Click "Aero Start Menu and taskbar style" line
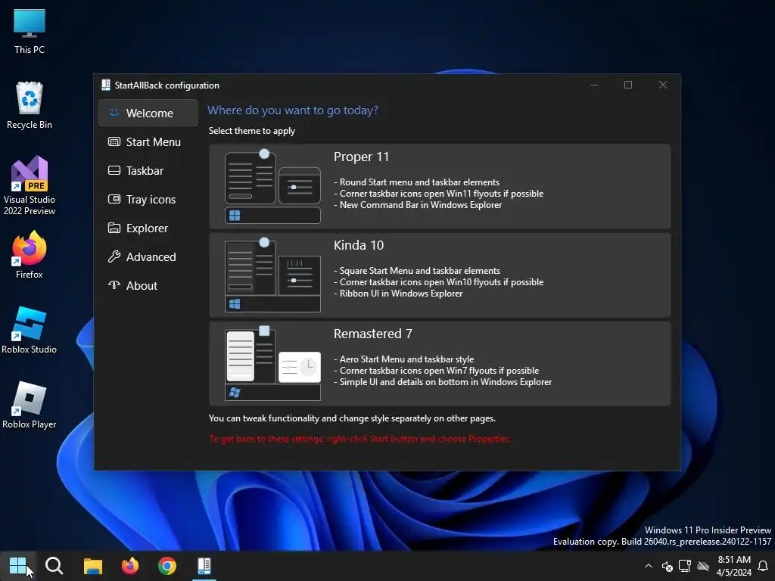 point(404,359)
